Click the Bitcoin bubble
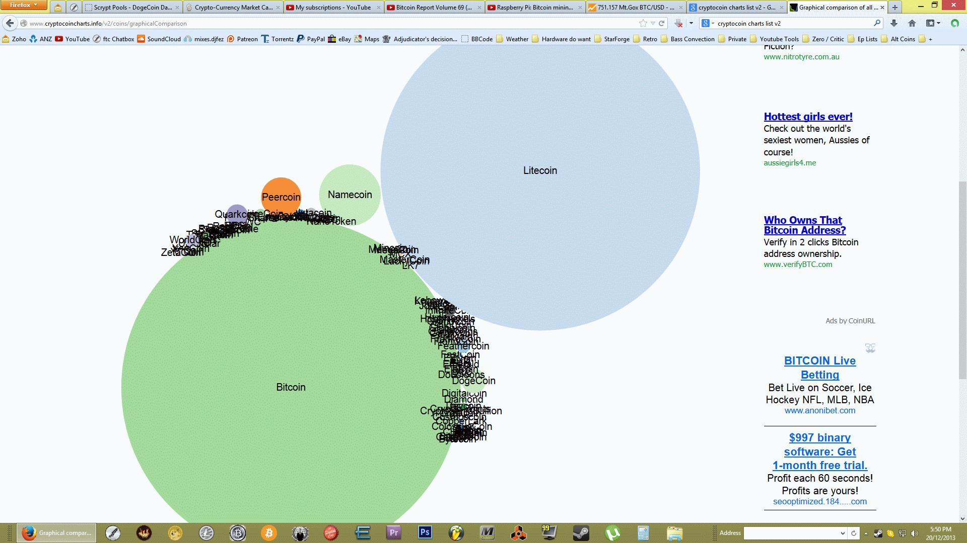The image size is (967, 543). pyautogui.click(x=291, y=387)
